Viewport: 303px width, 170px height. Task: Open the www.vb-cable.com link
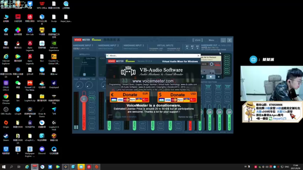click(189, 84)
